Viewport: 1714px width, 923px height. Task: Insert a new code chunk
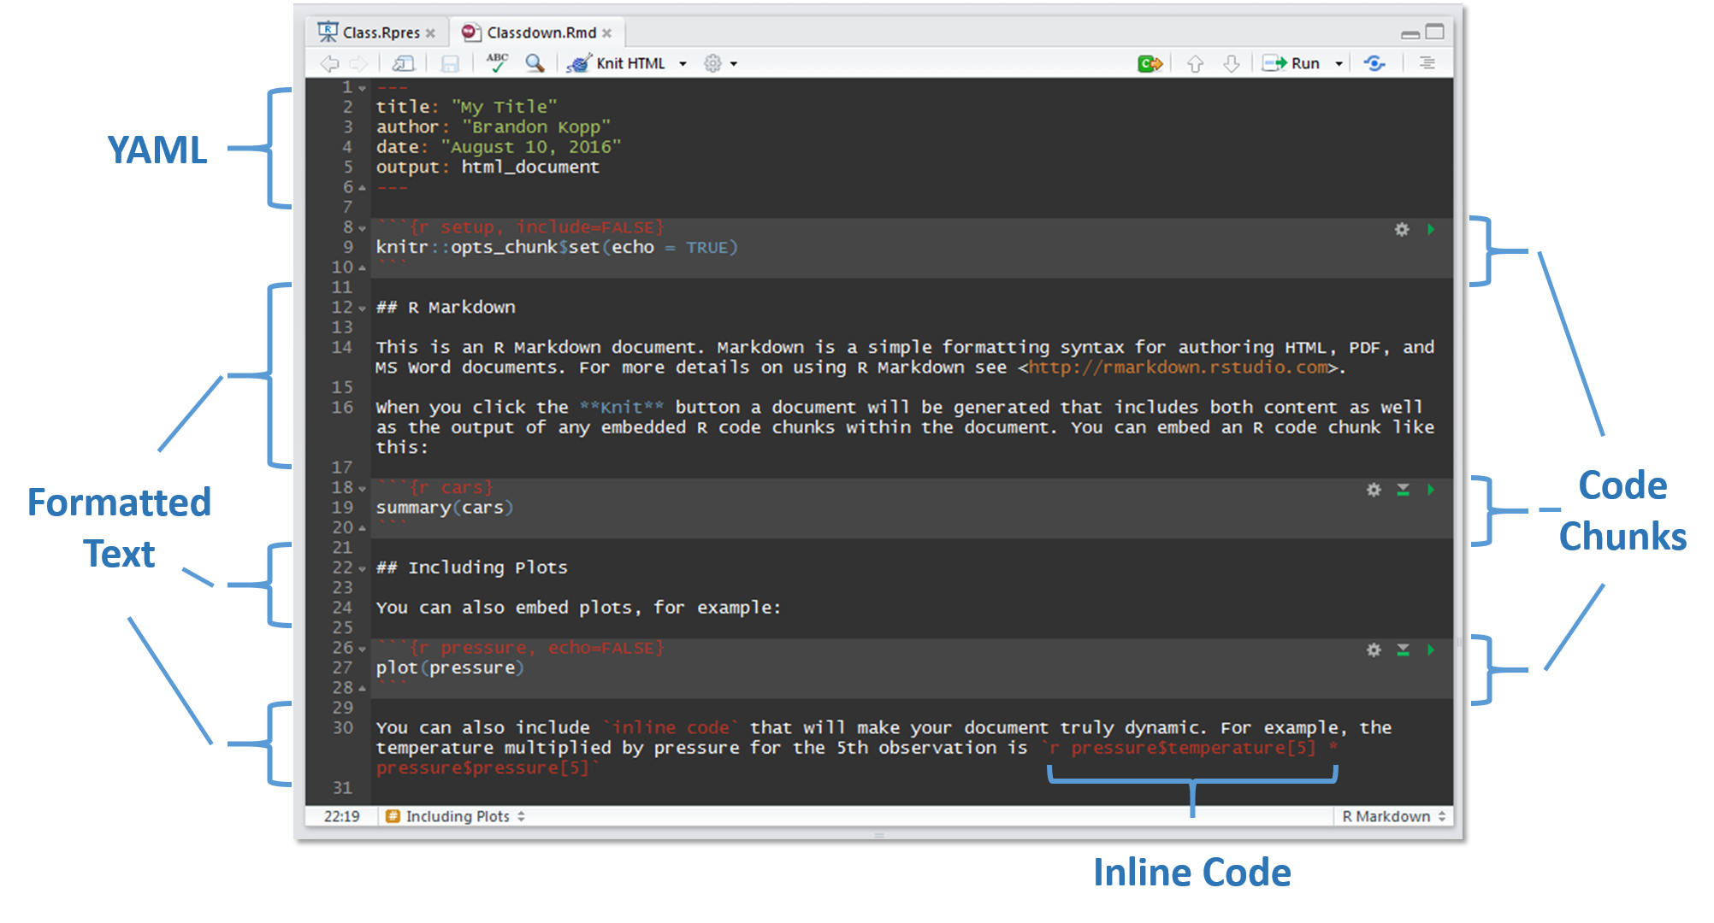[1150, 63]
